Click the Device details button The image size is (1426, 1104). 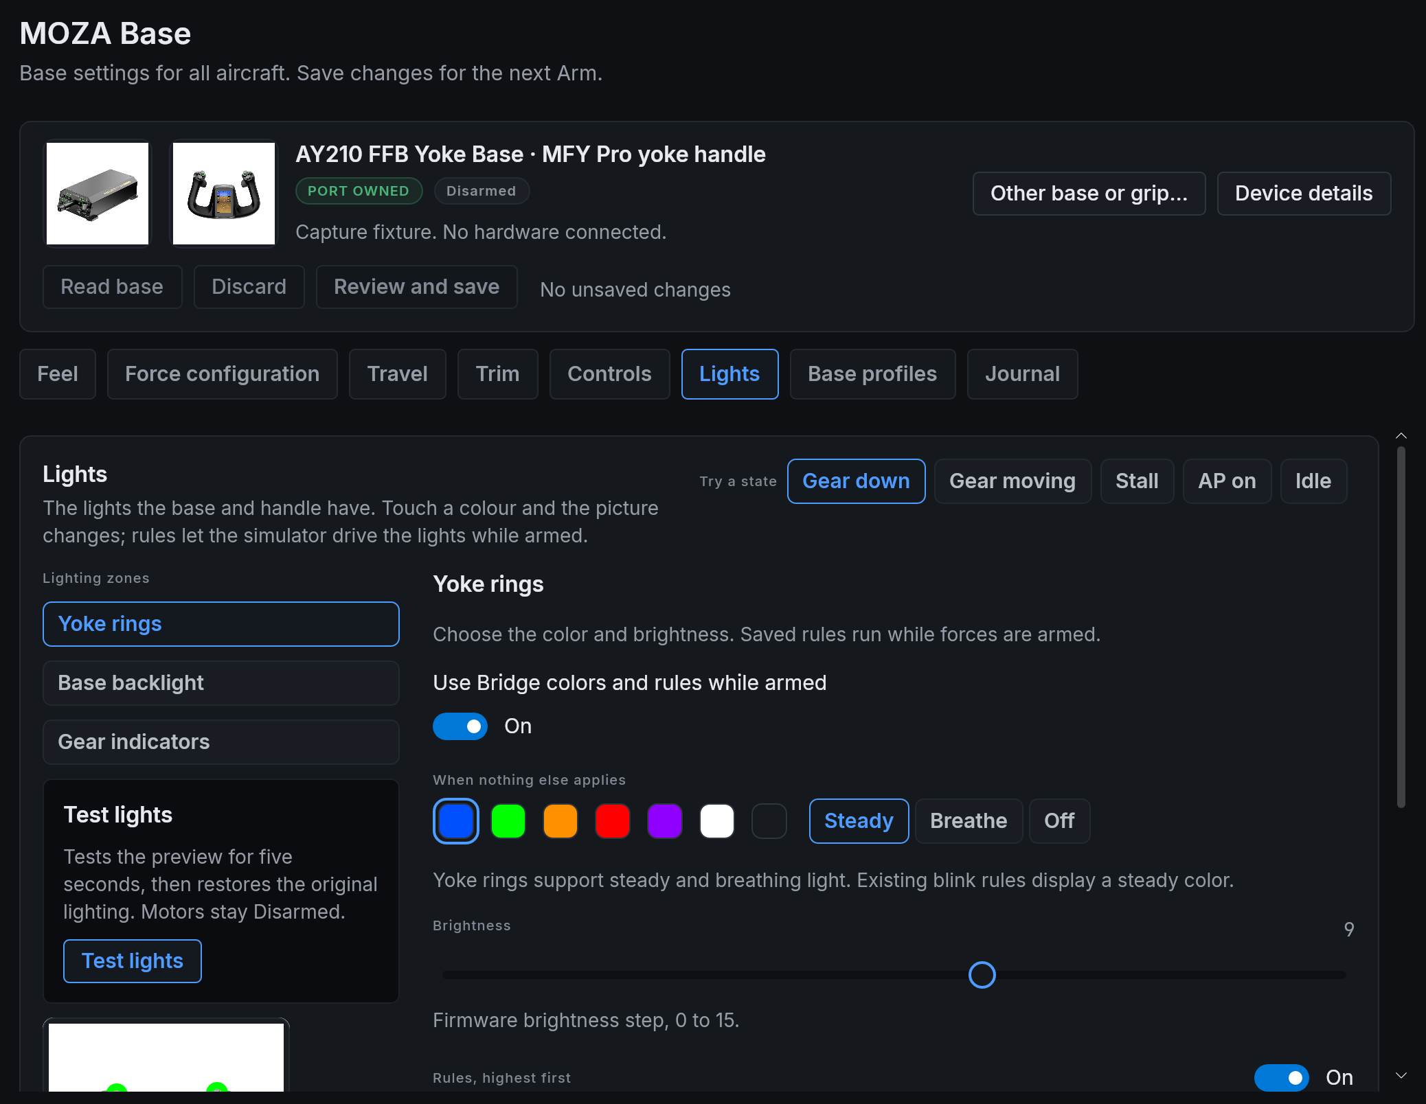1304,194
